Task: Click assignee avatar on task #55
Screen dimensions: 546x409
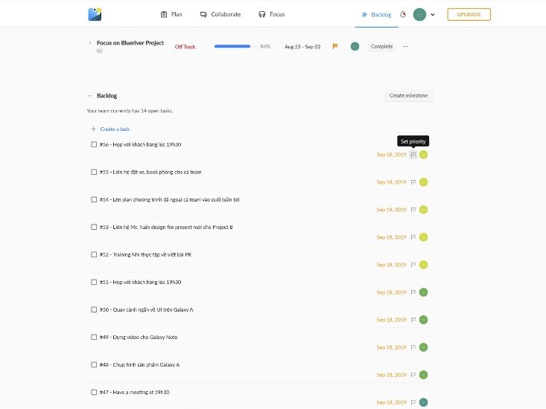Action: (423, 182)
